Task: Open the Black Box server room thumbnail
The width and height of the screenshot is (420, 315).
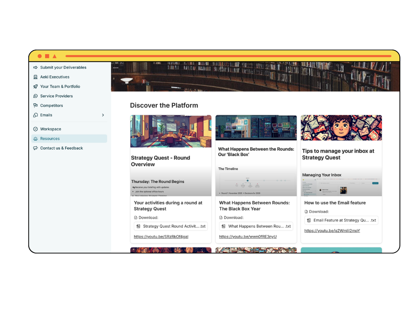Action: click(256, 128)
